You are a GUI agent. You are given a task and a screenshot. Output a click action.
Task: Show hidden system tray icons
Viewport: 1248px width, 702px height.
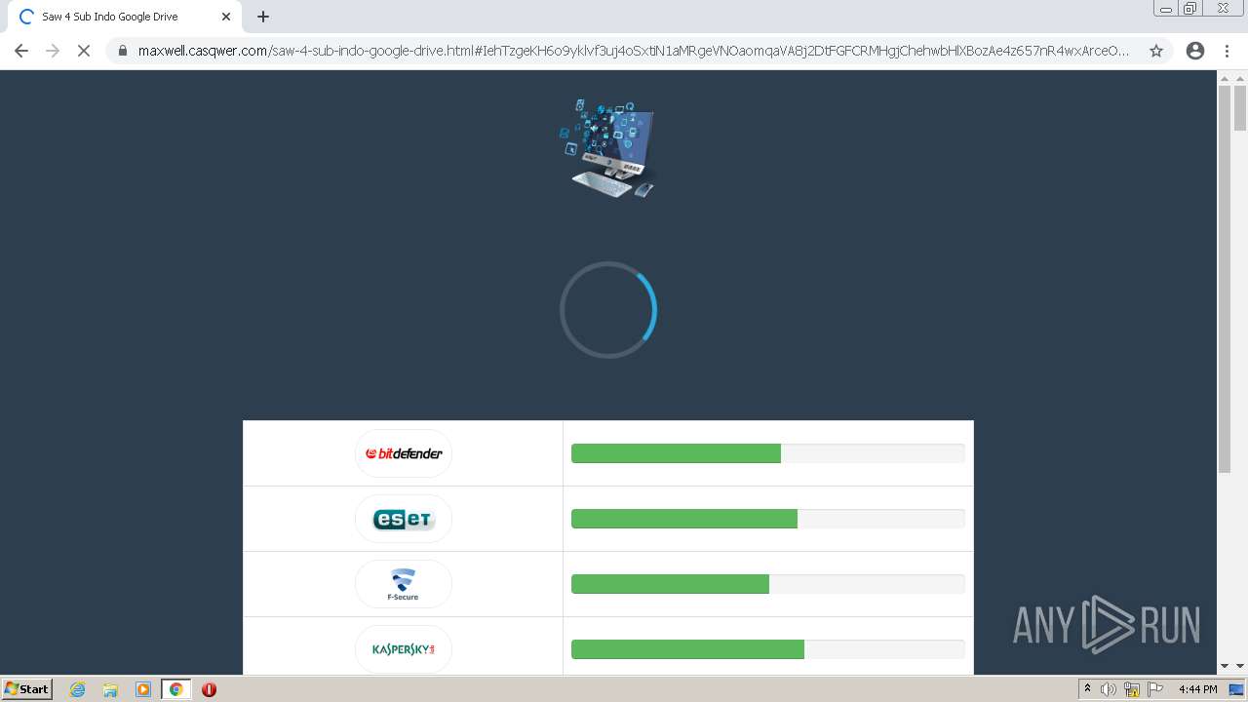click(x=1087, y=689)
